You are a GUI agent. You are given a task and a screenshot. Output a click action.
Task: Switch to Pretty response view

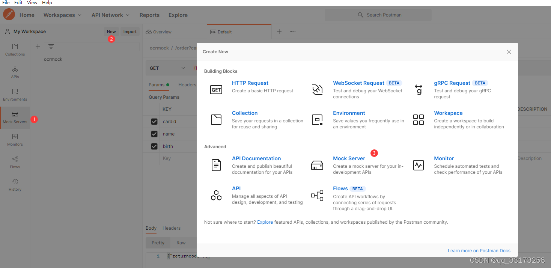[x=158, y=243]
